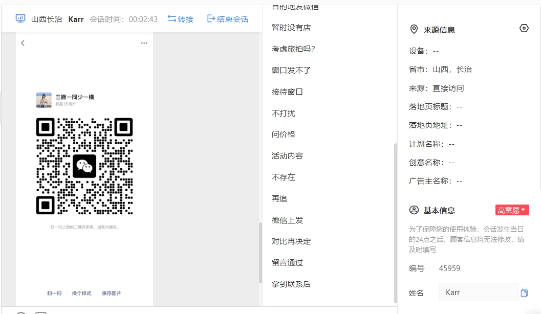Image resolution: width=541 pixels, height=314 pixels.
Task: Select quick reply 暂时没有店
Action: [291, 28]
